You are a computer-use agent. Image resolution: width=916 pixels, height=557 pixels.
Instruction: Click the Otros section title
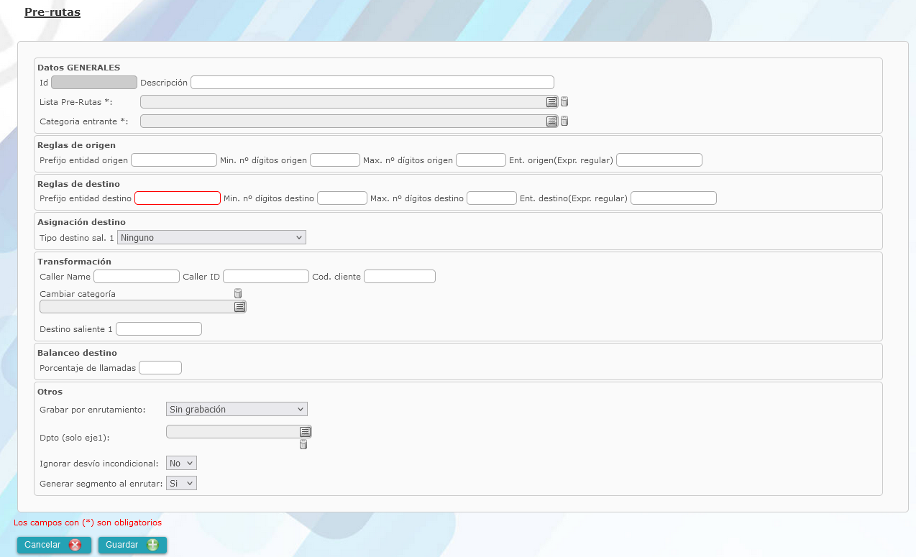point(50,392)
